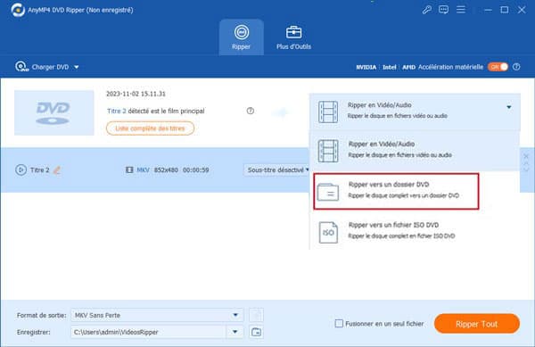Open the hamburger menu icon
535x347 pixels.
pyautogui.click(x=461, y=10)
